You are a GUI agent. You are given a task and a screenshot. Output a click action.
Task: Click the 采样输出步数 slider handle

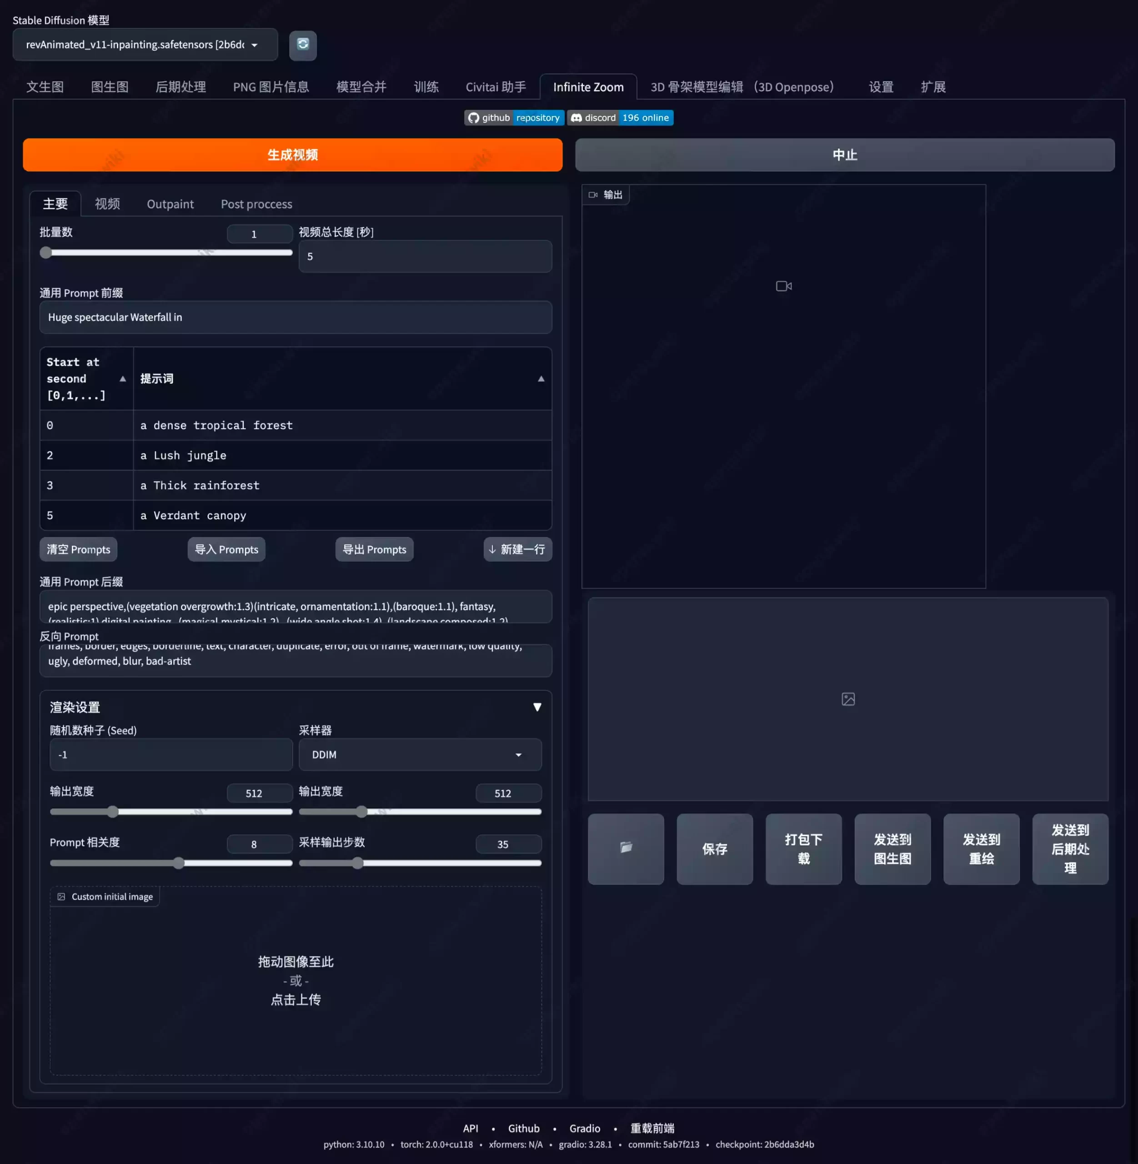point(357,863)
